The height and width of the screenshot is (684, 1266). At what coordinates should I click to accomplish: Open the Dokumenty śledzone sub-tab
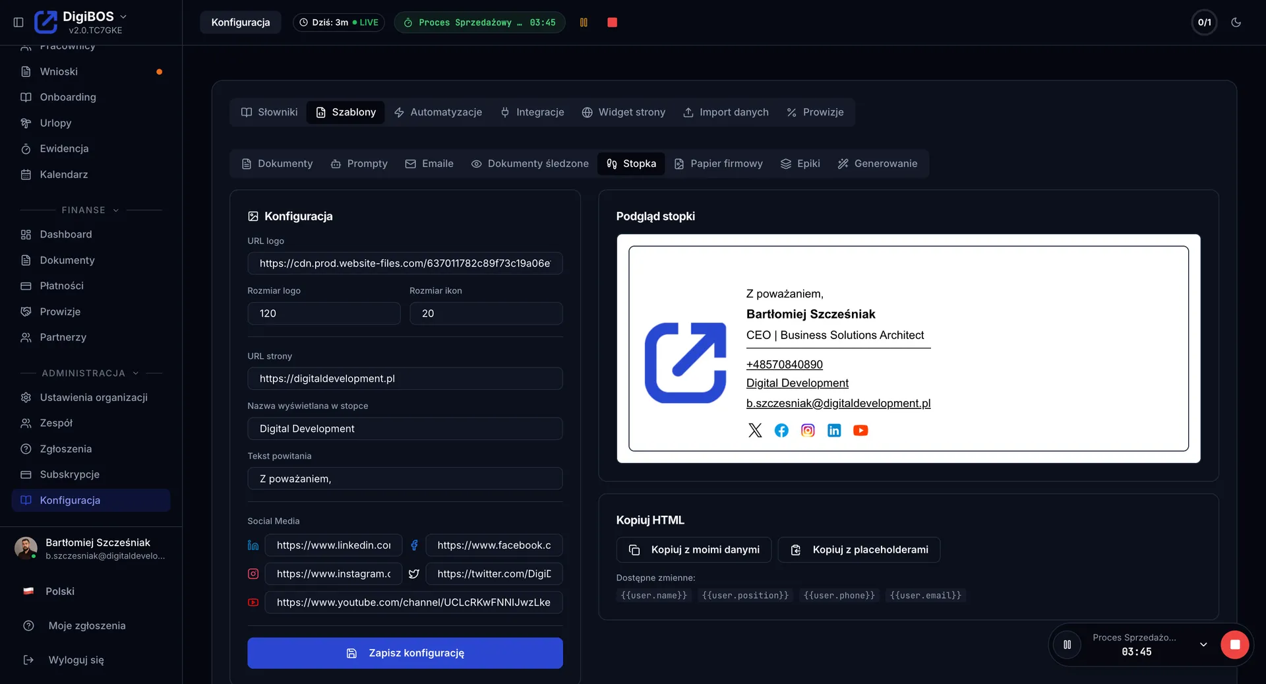pyautogui.click(x=529, y=164)
